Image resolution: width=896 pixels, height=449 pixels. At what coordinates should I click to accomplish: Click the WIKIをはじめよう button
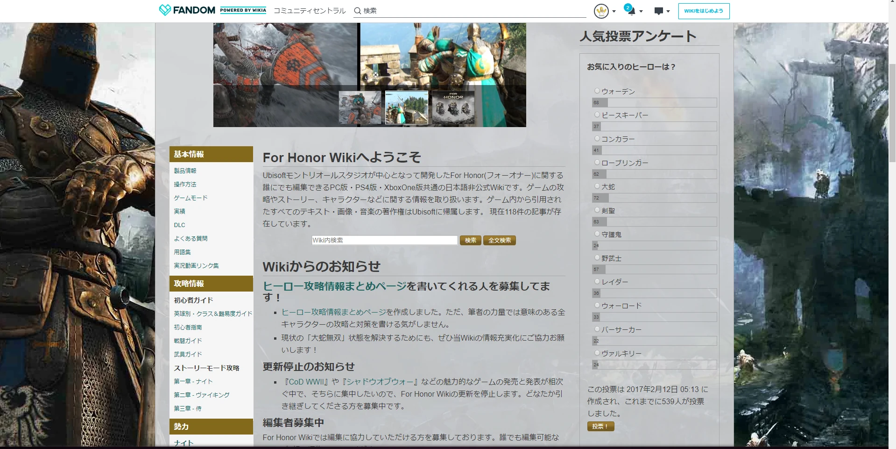coord(704,11)
